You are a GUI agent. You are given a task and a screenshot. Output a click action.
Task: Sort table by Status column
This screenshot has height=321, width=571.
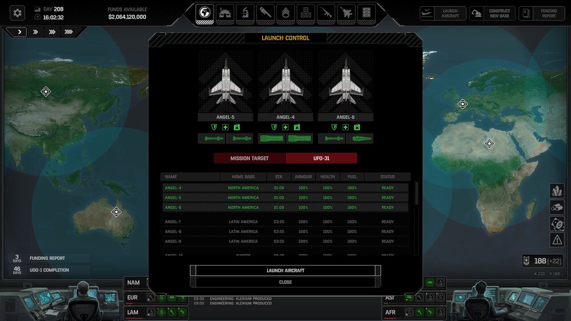(388, 176)
